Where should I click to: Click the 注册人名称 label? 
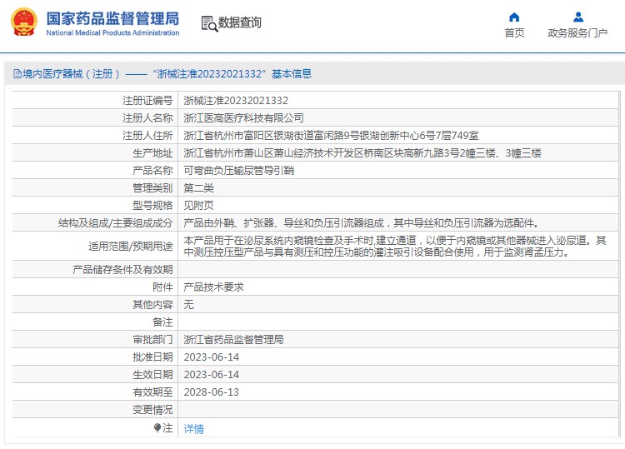coord(147,118)
